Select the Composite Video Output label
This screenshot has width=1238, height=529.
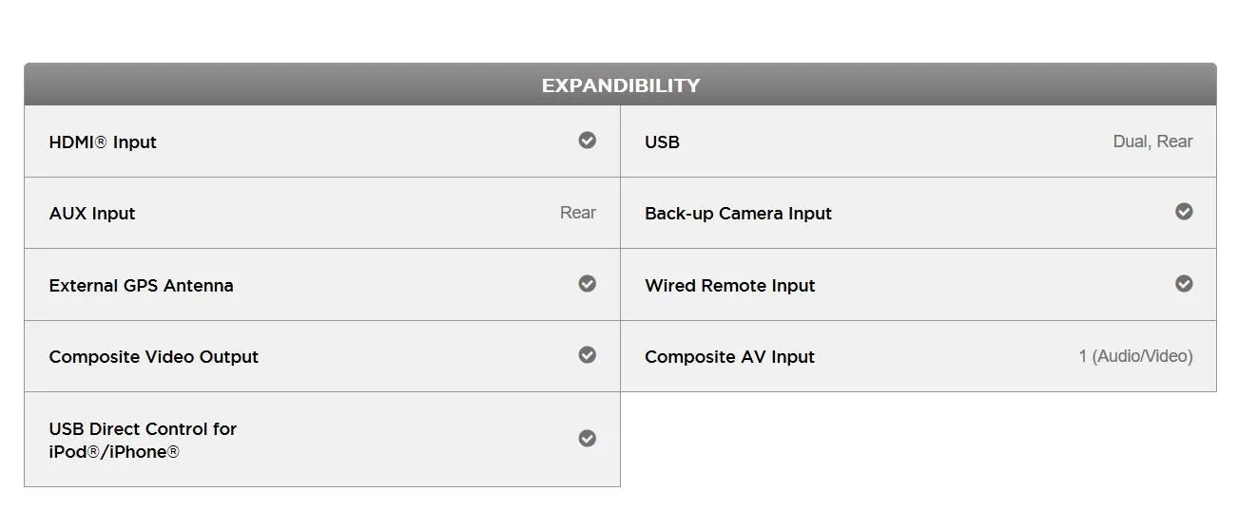(154, 357)
